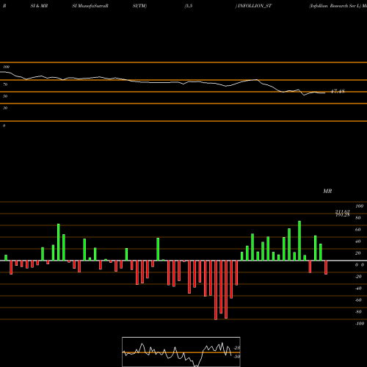Click the '80' label on MR axis
The width and height of the screenshot is (367, 367).
(x=358, y=218)
